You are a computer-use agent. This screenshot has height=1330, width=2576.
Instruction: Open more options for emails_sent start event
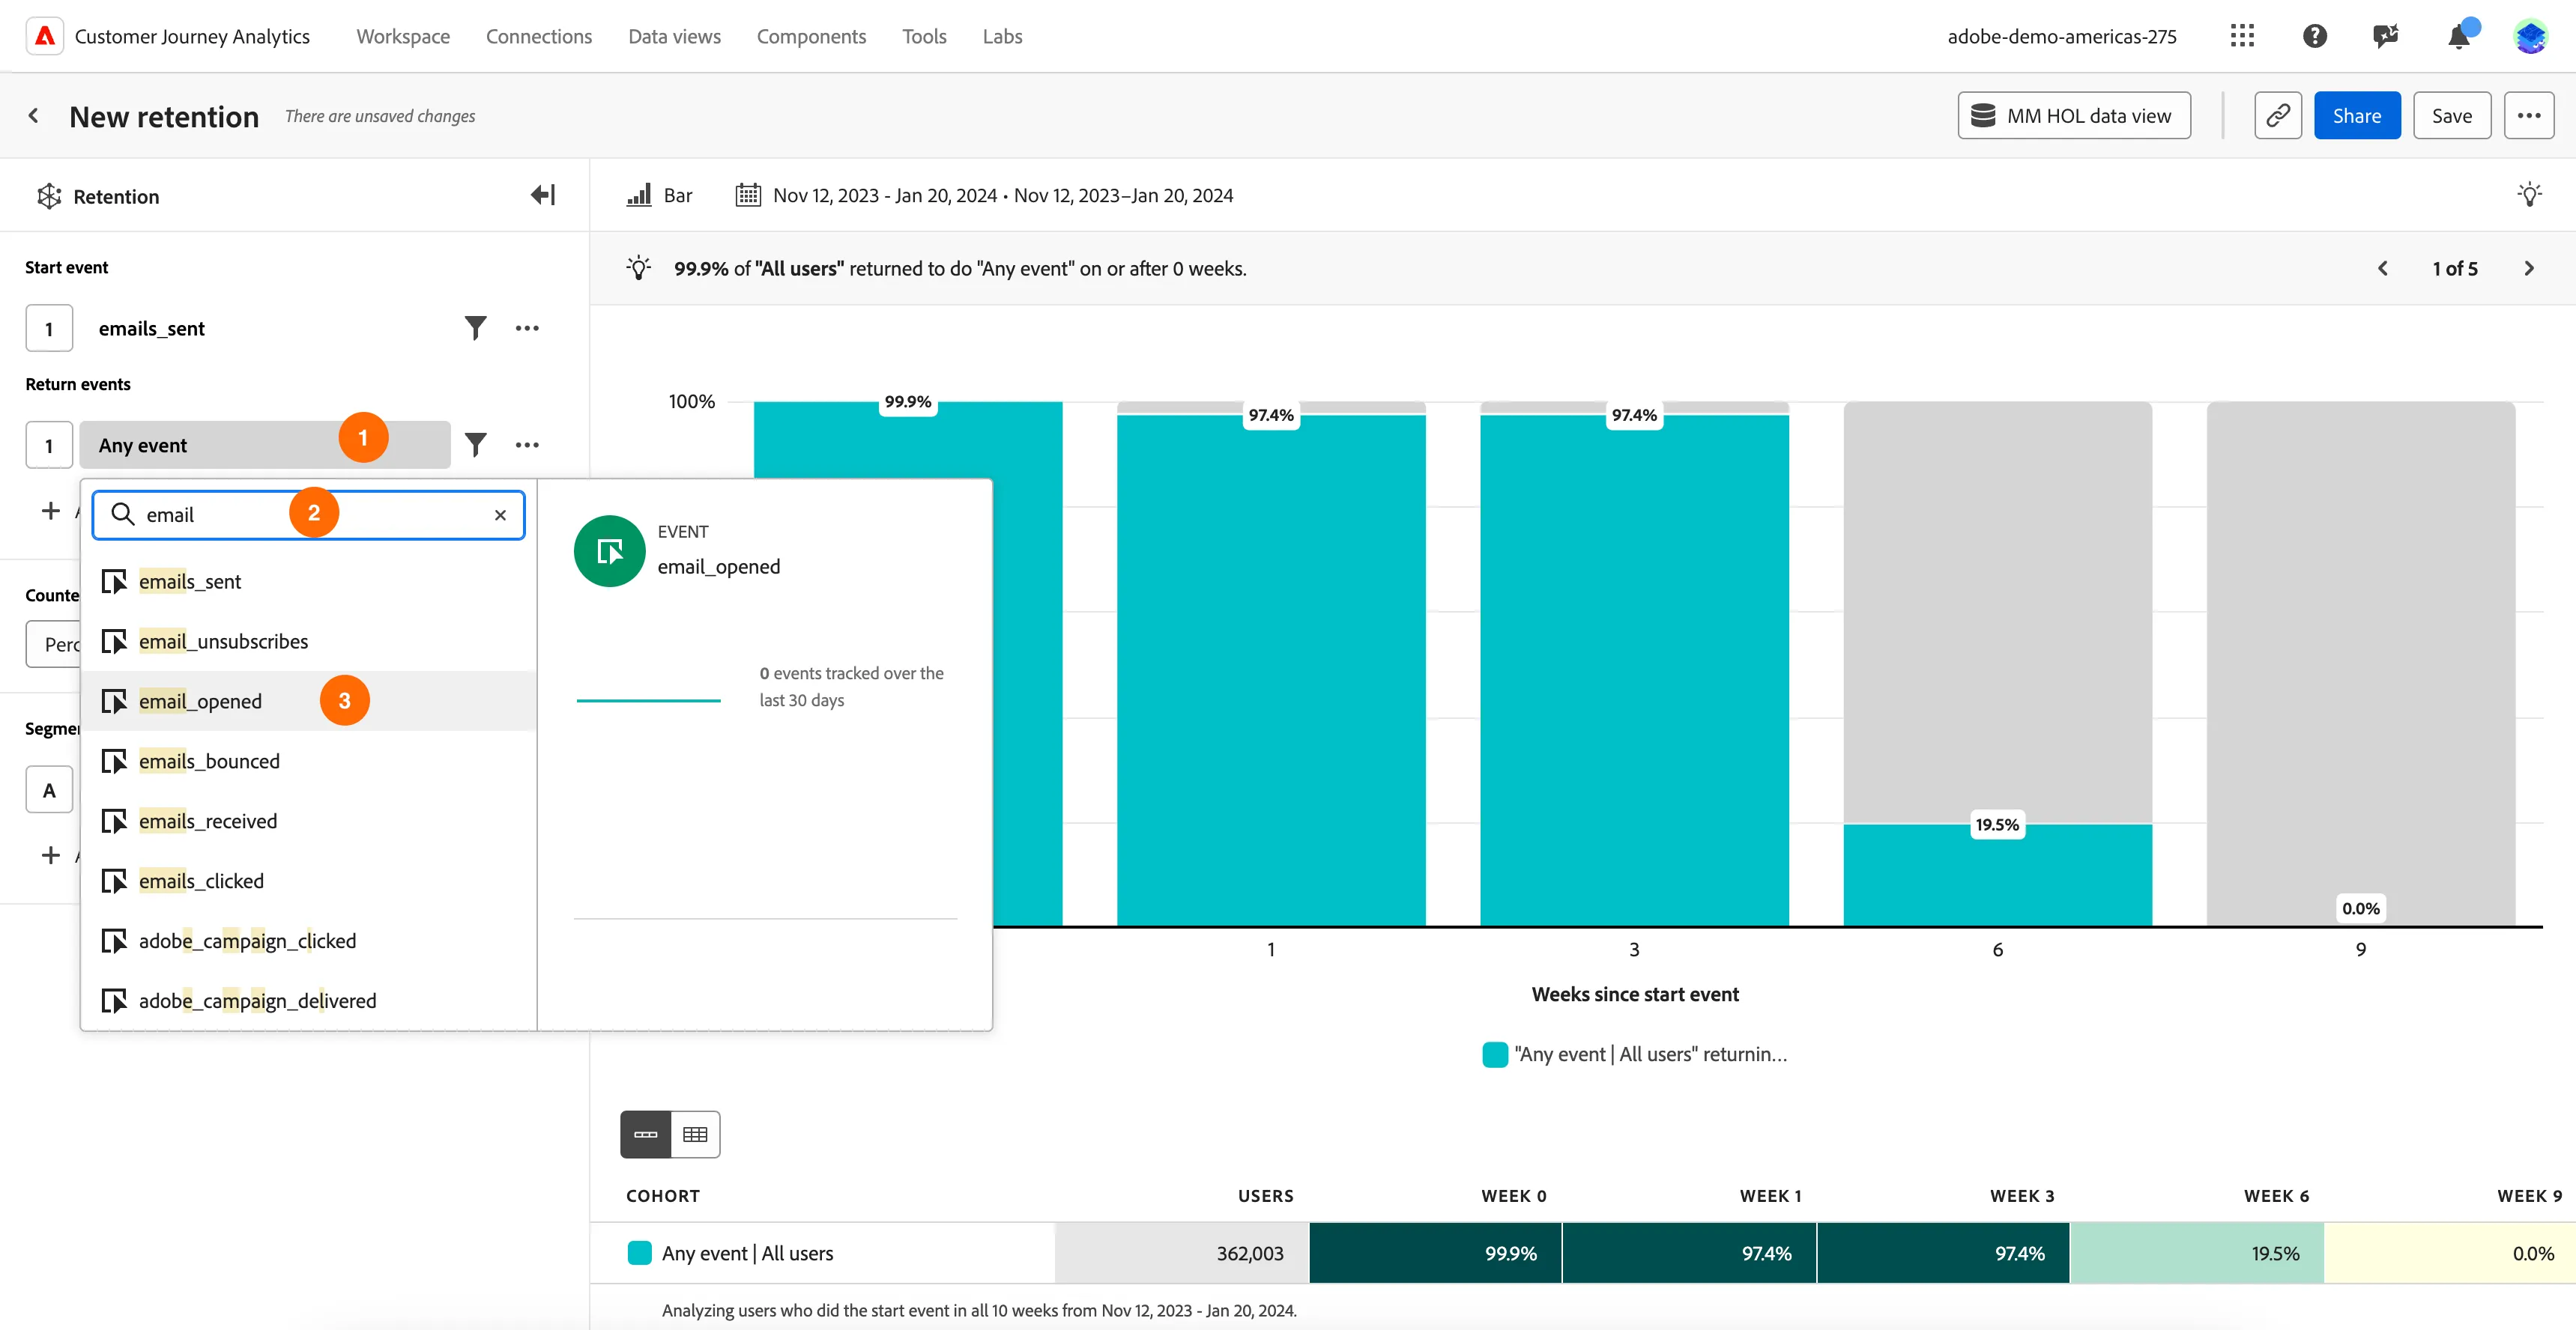527,328
